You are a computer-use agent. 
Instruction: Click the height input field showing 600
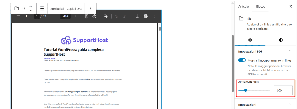click(283, 90)
